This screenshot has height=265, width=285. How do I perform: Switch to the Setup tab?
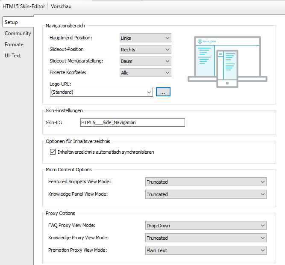12,22
